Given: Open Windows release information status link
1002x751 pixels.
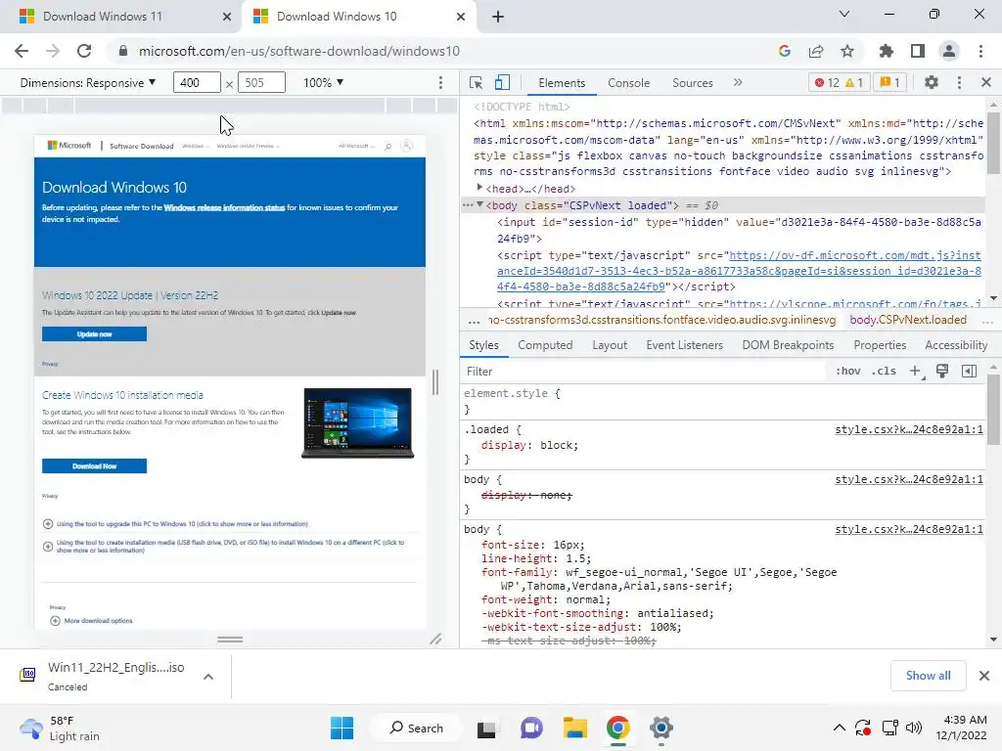Looking at the screenshot, I should [224, 207].
